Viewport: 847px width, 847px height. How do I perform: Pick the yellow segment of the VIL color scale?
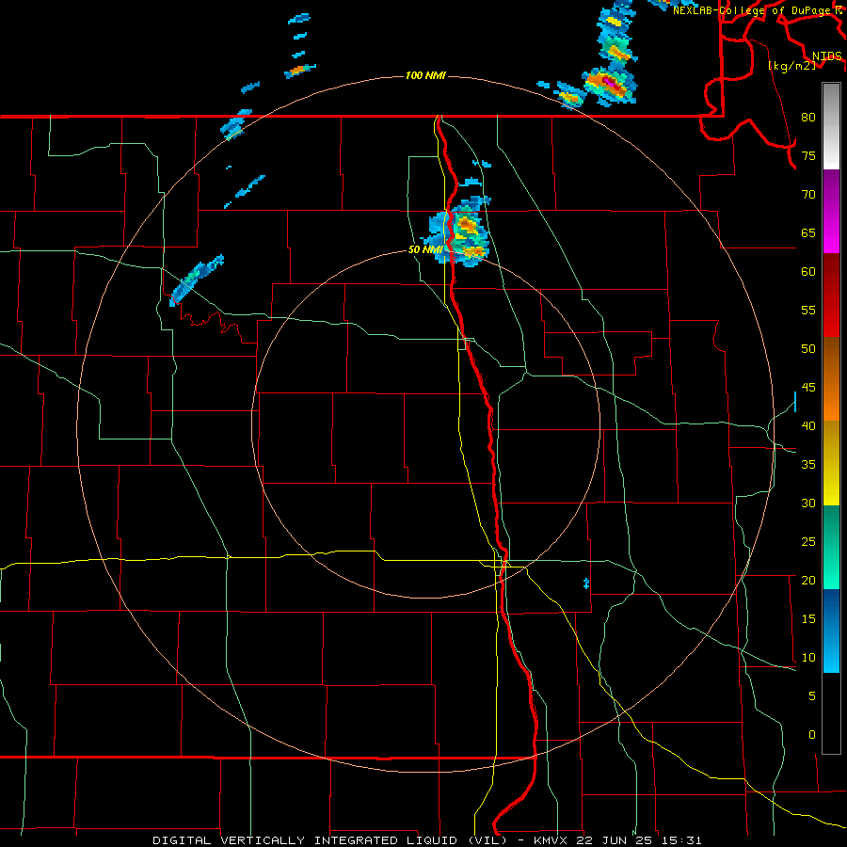click(x=831, y=463)
